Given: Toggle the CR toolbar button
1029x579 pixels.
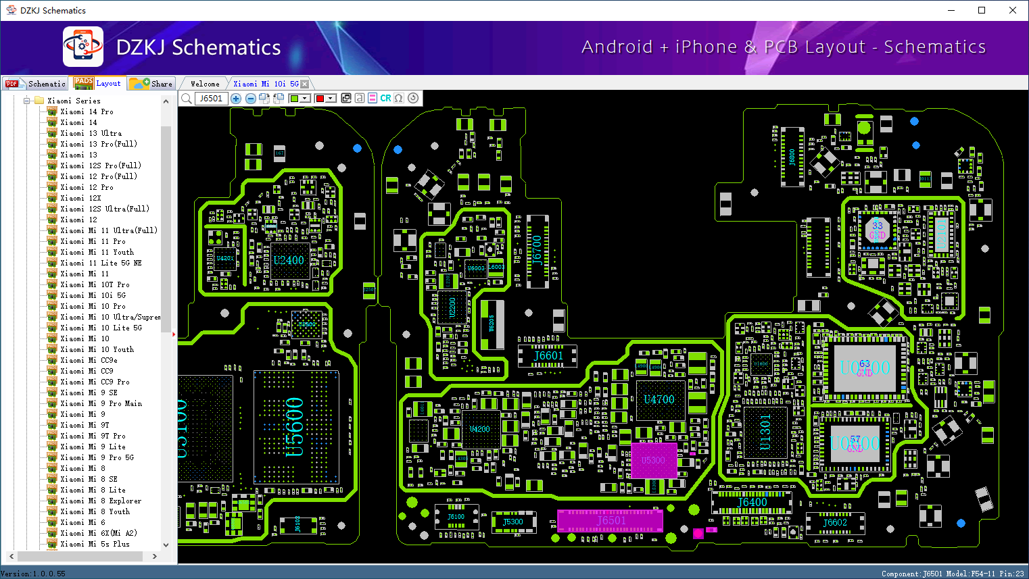Looking at the screenshot, I should 385,98.
